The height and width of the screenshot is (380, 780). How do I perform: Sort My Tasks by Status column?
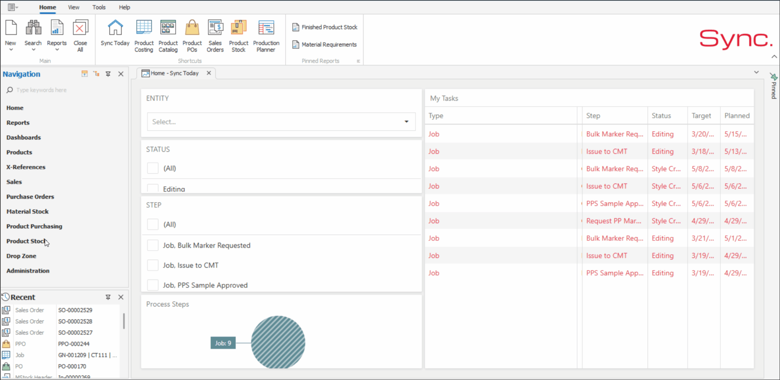point(667,116)
